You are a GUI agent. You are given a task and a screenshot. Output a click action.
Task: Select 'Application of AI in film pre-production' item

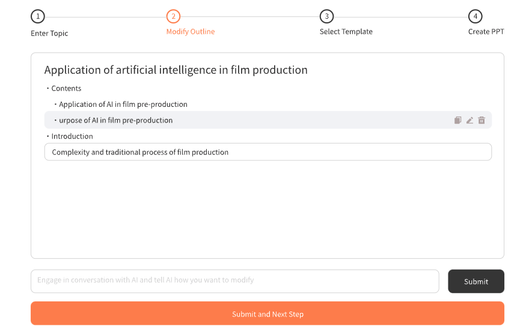tap(123, 104)
